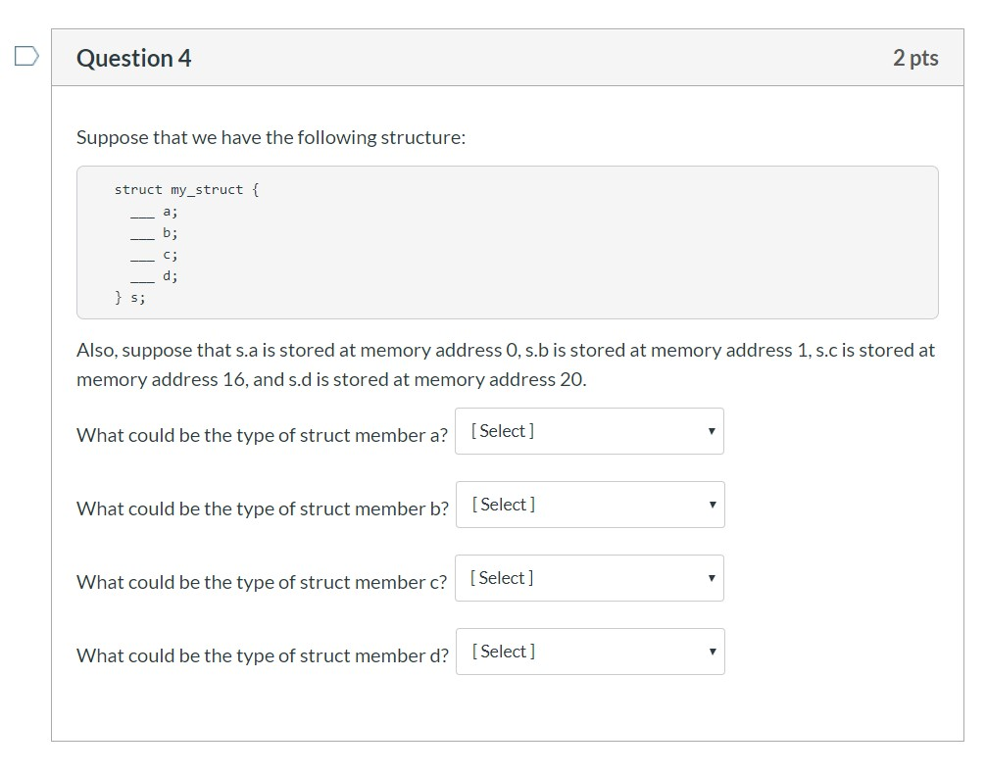
Task: Open the Select dropdown for struct member d
Action: coord(590,652)
